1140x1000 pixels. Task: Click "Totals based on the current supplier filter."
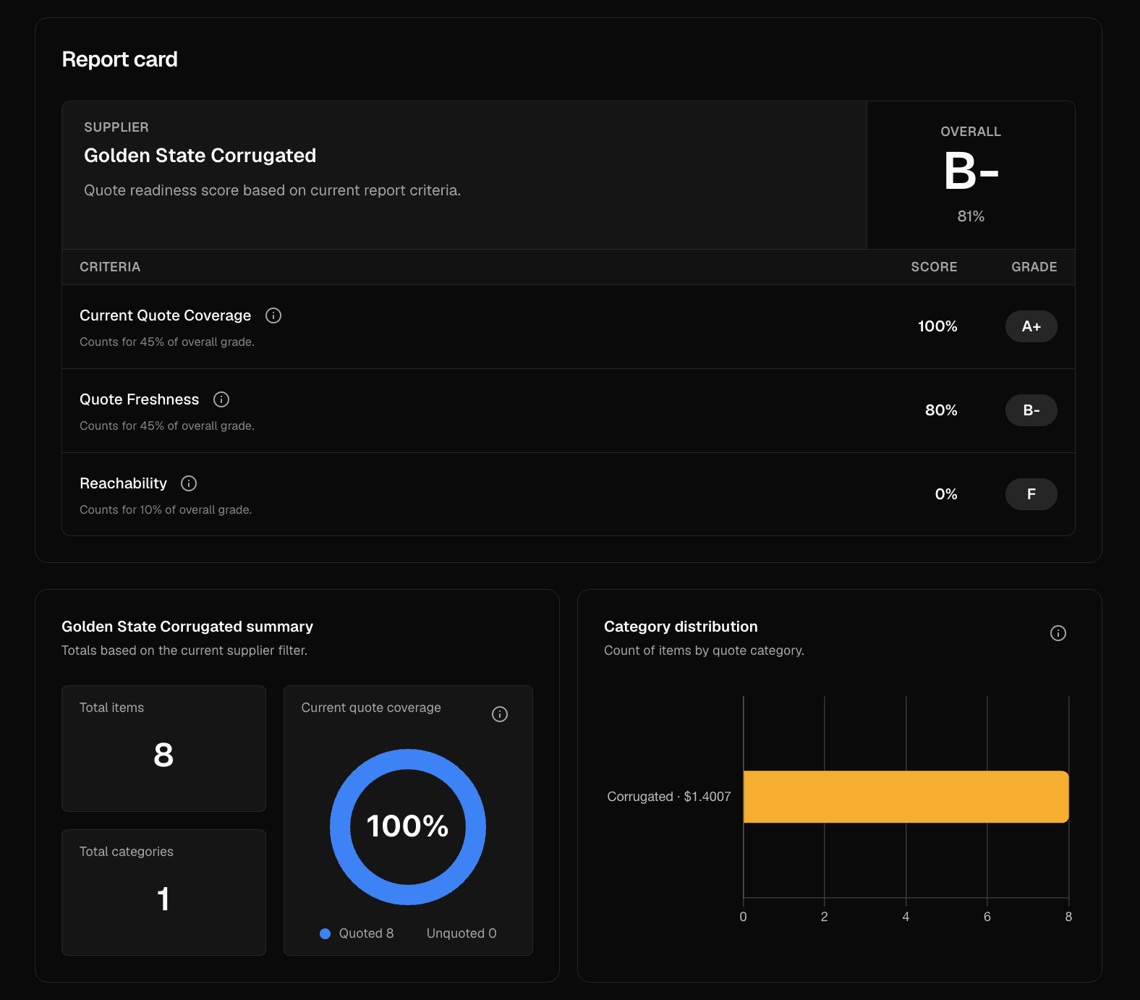(184, 651)
